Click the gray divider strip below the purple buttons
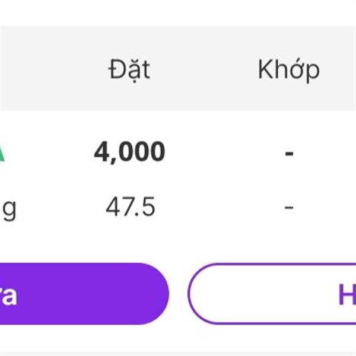The height and width of the screenshot is (356, 356). (178, 354)
